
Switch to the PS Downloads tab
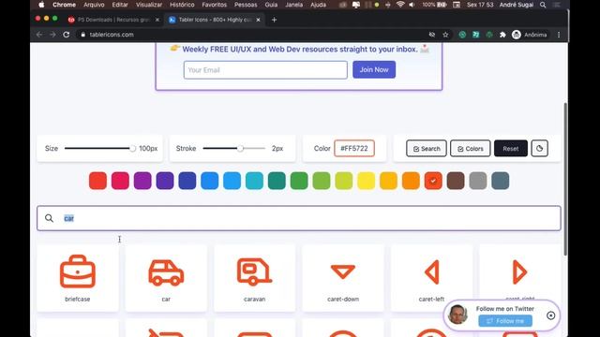pyautogui.click(x=113, y=20)
